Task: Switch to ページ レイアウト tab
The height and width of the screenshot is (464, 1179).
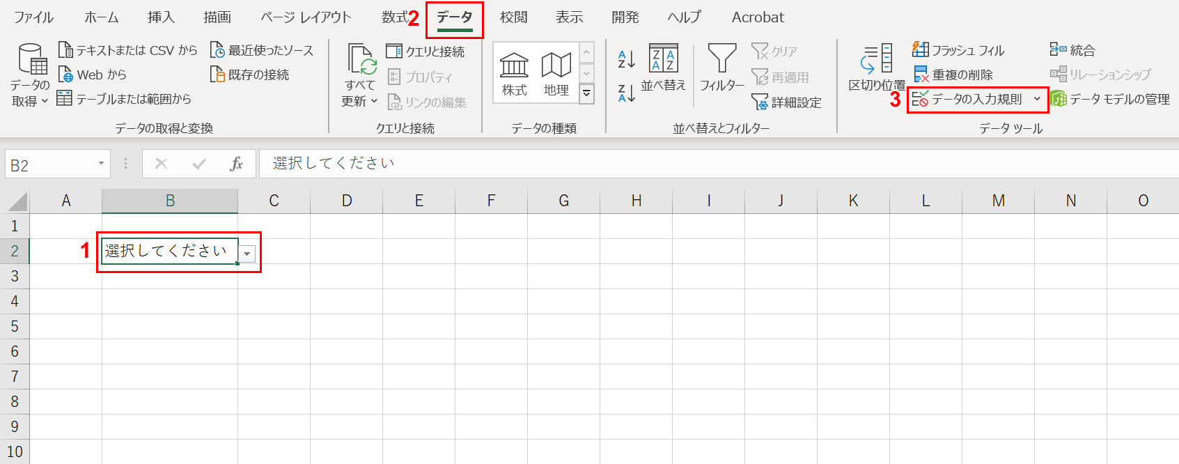Action: pyautogui.click(x=306, y=17)
